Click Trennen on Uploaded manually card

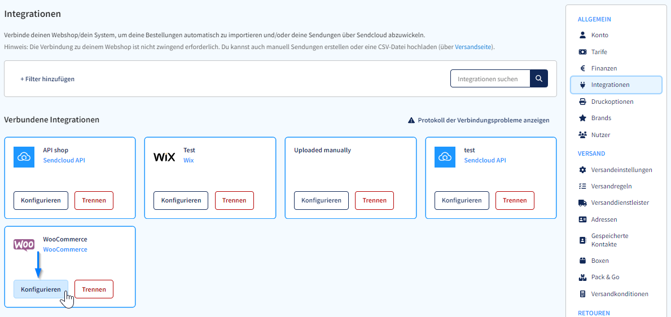pyautogui.click(x=375, y=200)
